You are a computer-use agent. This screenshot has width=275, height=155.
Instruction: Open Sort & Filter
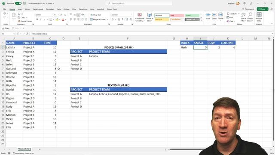(243, 17)
